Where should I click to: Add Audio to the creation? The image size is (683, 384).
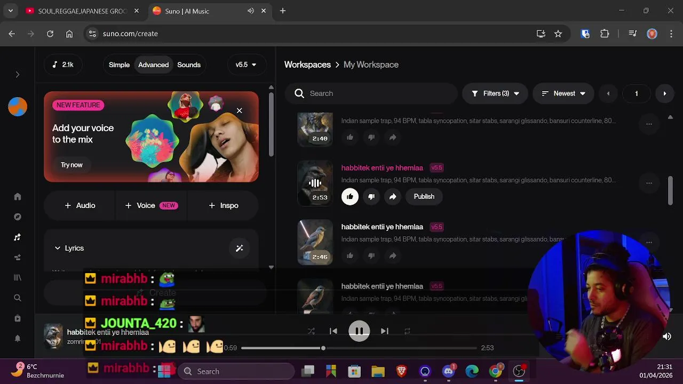pyautogui.click(x=80, y=205)
